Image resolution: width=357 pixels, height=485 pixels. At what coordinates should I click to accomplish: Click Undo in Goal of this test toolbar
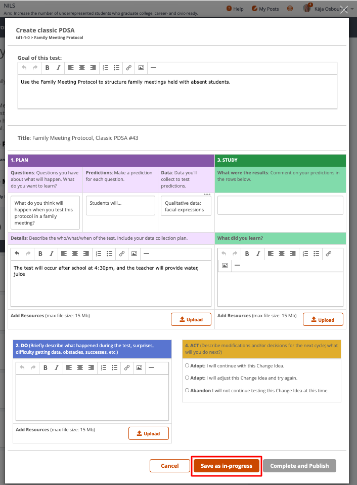[x=24, y=68]
